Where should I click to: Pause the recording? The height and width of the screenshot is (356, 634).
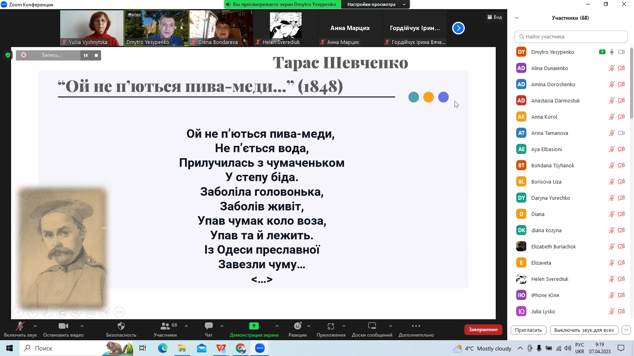coord(86,55)
